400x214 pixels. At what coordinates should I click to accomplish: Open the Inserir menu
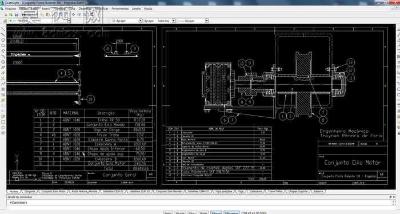46,9
